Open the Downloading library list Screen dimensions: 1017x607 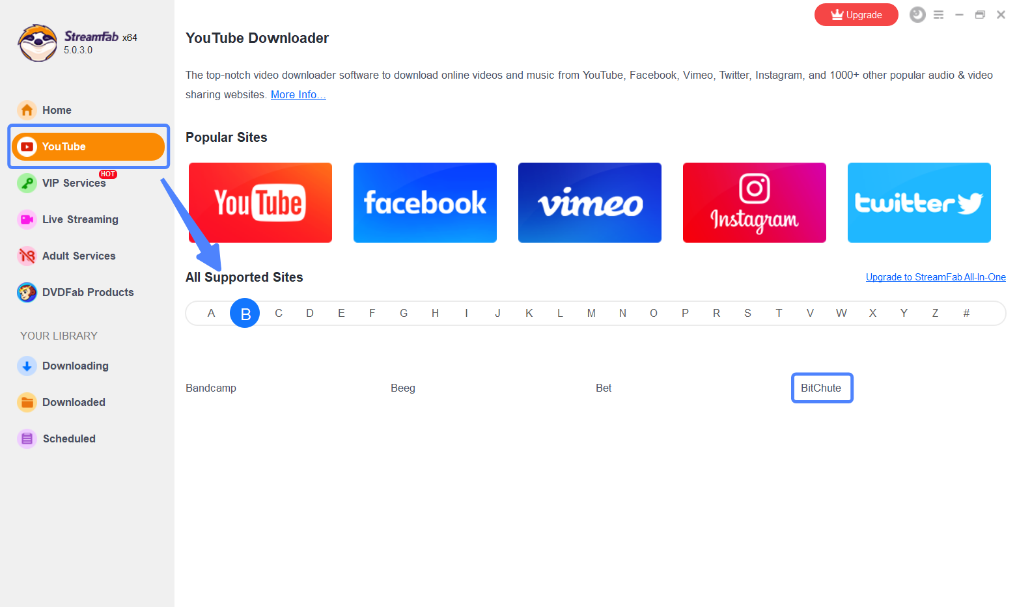[x=76, y=366]
